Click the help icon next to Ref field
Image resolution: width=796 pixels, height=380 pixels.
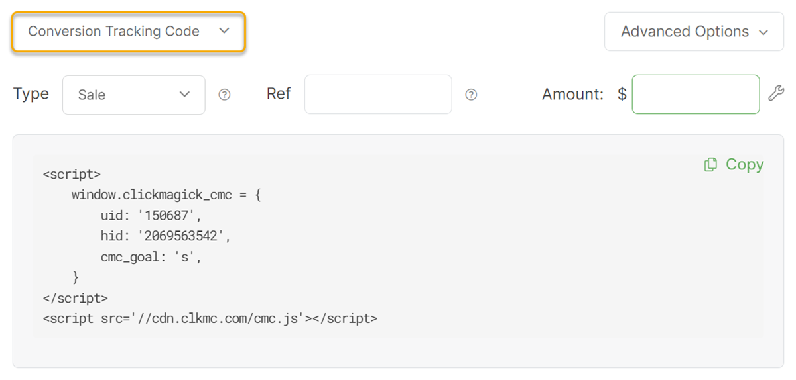(x=471, y=95)
